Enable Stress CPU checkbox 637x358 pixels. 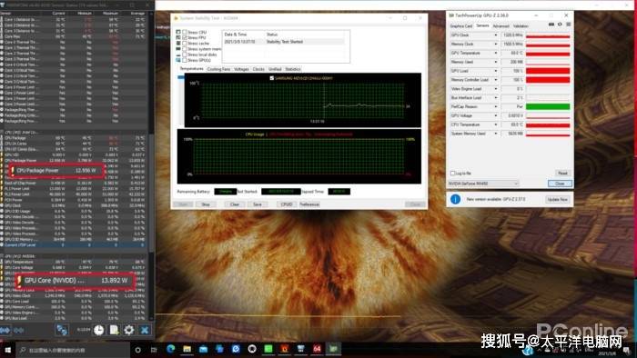(x=185, y=32)
